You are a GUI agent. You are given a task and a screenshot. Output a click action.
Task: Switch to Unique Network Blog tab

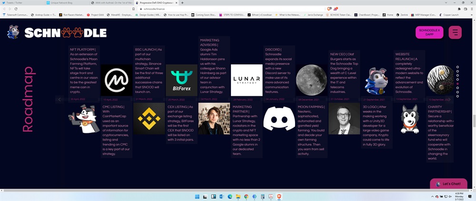[x=67, y=2]
